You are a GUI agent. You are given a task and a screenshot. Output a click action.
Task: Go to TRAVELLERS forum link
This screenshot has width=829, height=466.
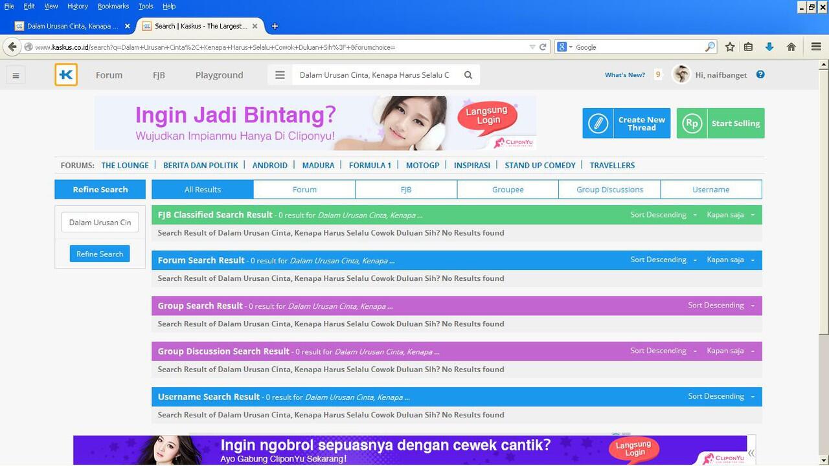612,165
